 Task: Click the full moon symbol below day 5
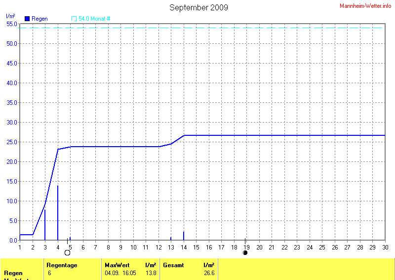(68, 253)
